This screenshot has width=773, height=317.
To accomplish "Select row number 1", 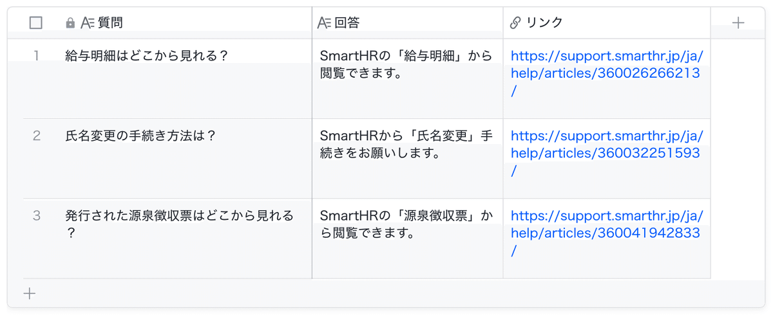I will 37,56.
